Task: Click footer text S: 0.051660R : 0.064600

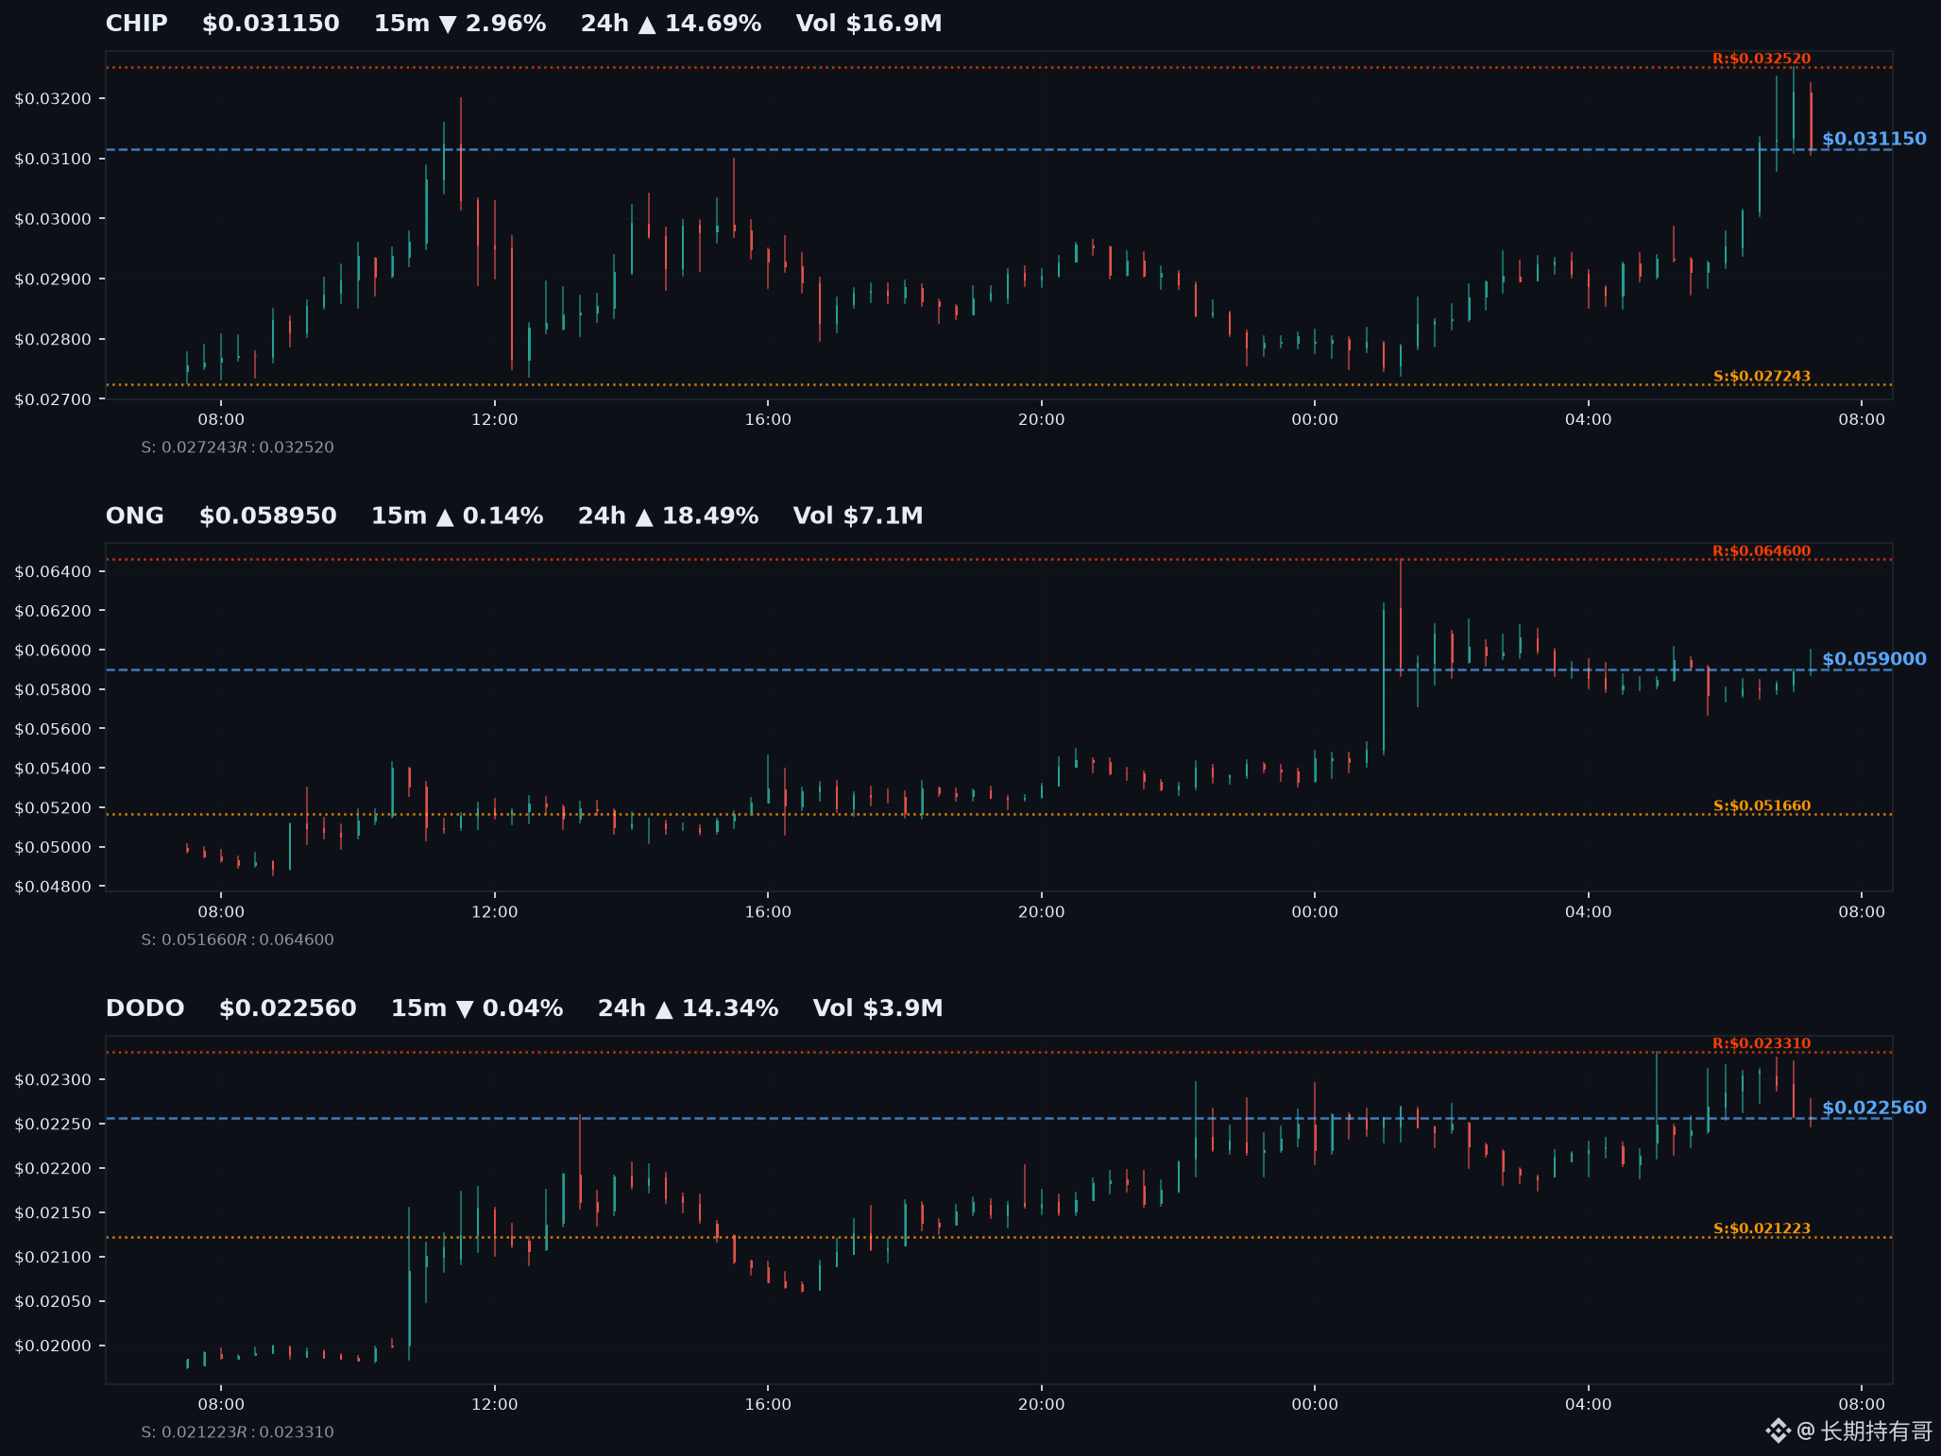Action: [237, 940]
